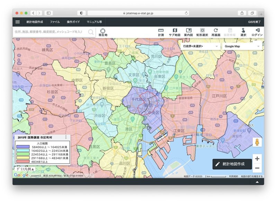Click the Street View pegman icon
The image size is (277, 202).
257,142
